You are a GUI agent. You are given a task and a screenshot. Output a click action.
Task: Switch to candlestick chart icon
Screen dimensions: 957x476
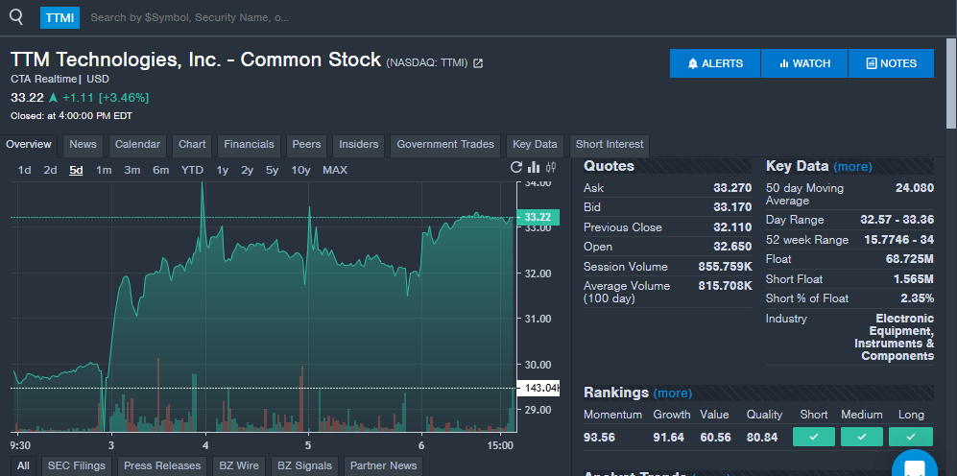pyautogui.click(x=551, y=167)
